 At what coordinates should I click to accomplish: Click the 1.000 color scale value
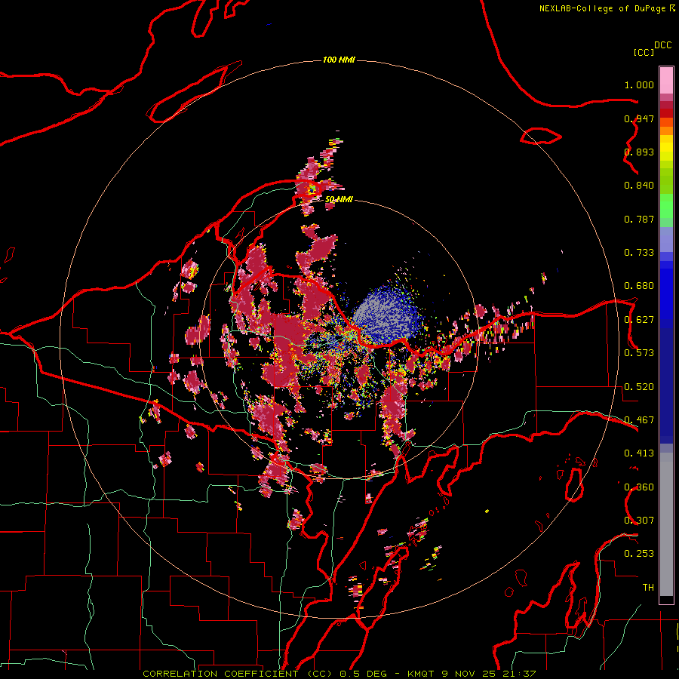[x=639, y=84]
